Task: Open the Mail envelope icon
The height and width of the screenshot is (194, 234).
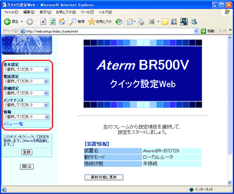Action: [130, 22]
